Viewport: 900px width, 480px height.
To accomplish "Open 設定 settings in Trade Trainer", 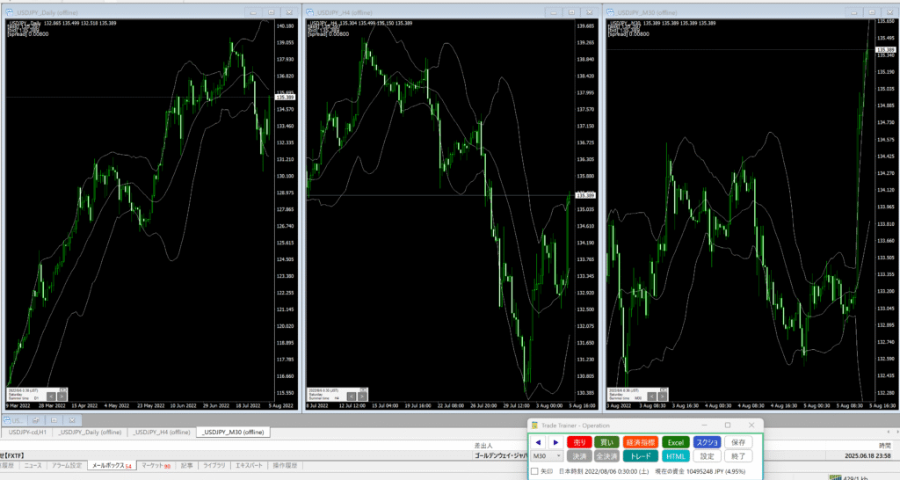I will 707,456.
